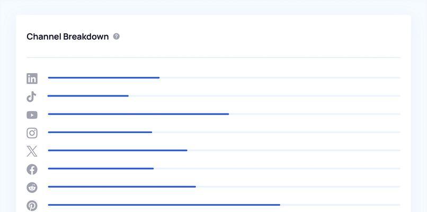Open the Pinterest channel icon

click(x=32, y=206)
